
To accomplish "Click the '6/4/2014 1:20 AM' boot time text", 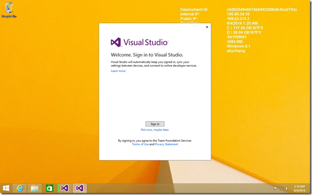I will point(242,23).
